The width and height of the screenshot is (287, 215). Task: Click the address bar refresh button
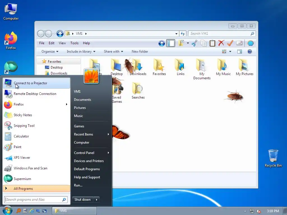[x=183, y=34]
